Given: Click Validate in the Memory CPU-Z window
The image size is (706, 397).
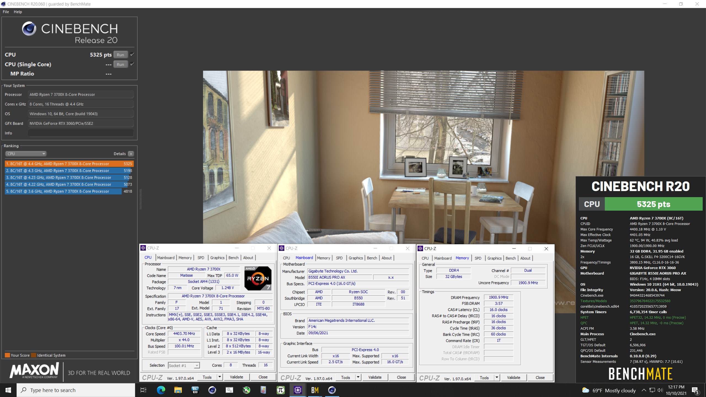Looking at the screenshot, I should tap(514, 377).
